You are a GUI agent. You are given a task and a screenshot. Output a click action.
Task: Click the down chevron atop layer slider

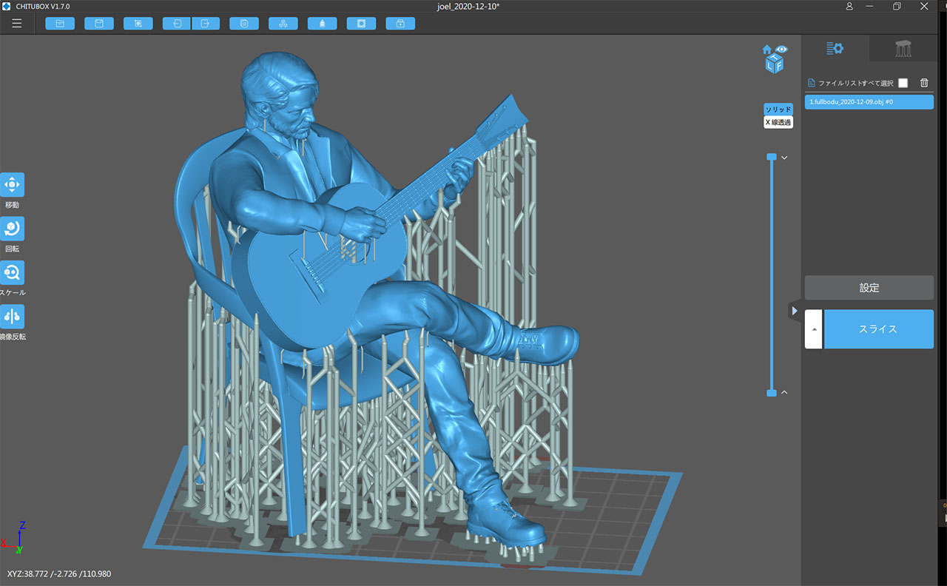[x=784, y=158]
